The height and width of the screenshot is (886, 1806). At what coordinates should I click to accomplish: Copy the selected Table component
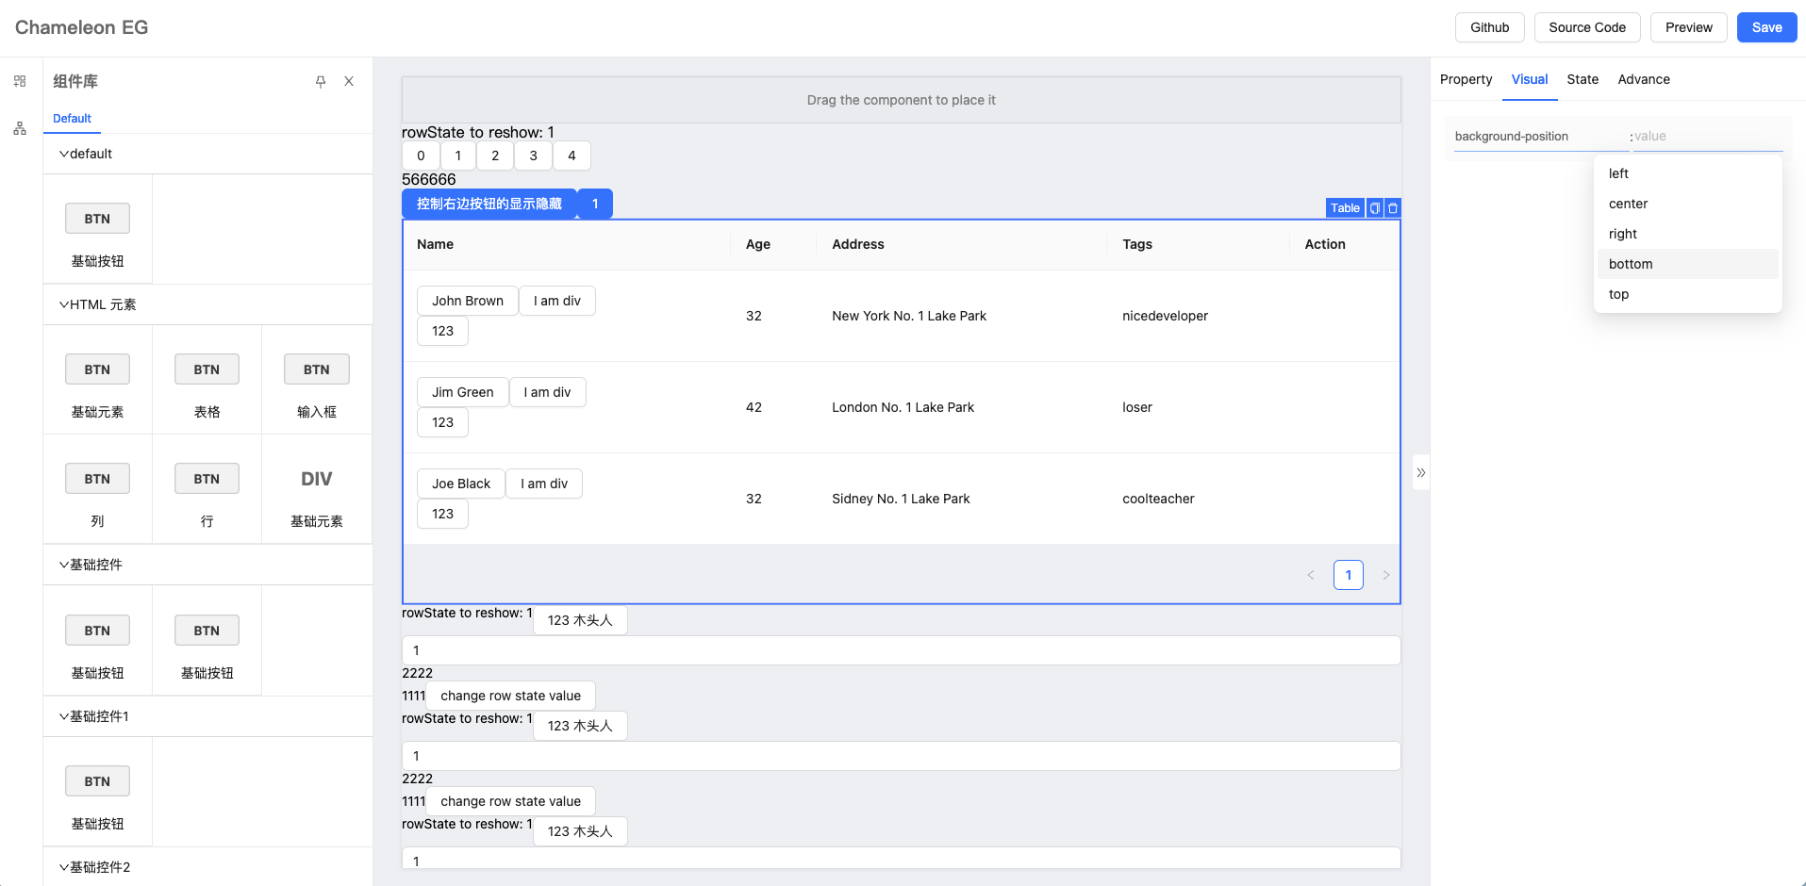pos(1375,208)
